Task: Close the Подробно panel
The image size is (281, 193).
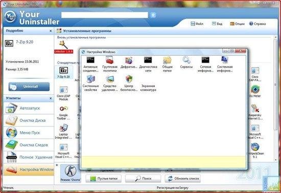Action: [x=51, y=31]
